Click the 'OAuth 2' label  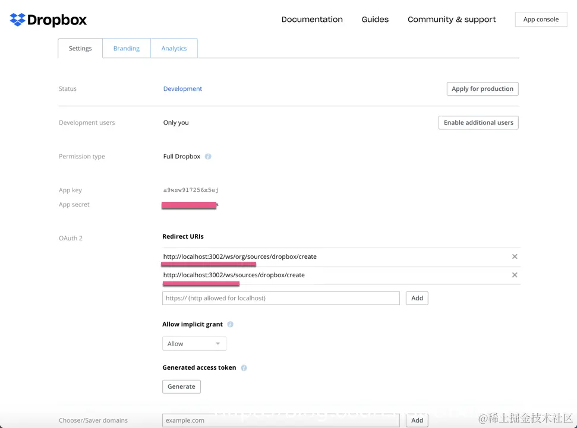[x=71, y=238]
